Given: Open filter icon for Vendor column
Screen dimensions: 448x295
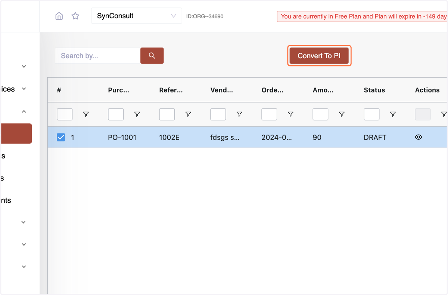Looking at the screenshot, I should pos(239,114).
